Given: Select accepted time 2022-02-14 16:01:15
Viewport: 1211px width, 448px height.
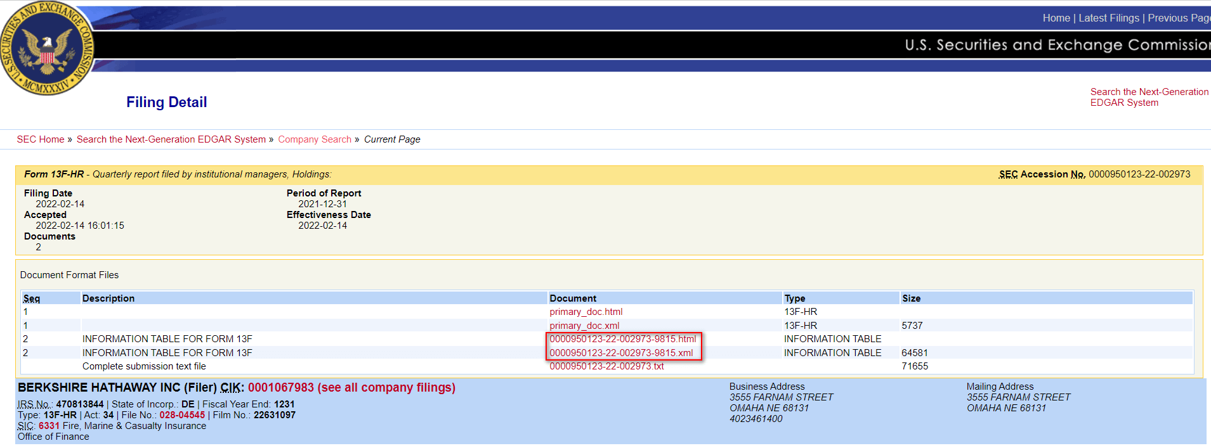Looking at the screenshot, I should point(80,226).
